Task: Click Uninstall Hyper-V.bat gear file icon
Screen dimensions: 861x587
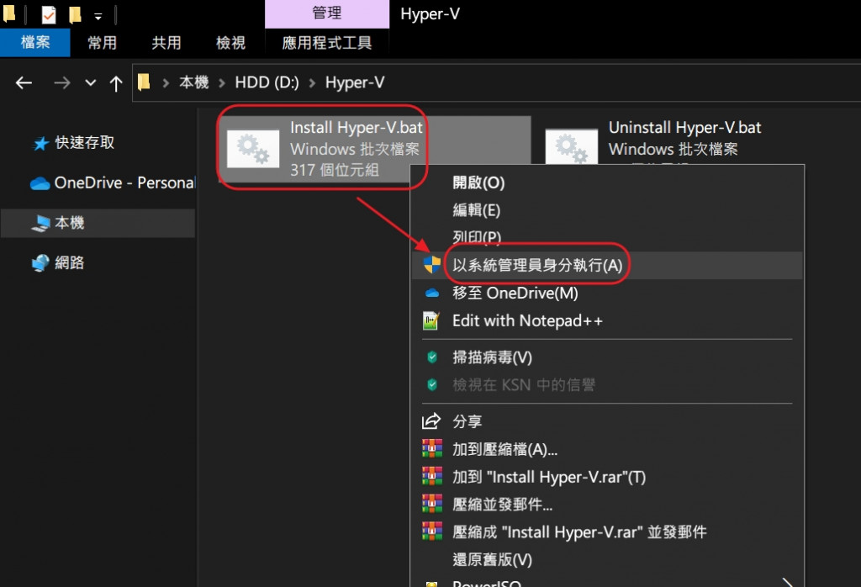Action: pyautogui.click(x=572, y=146)
